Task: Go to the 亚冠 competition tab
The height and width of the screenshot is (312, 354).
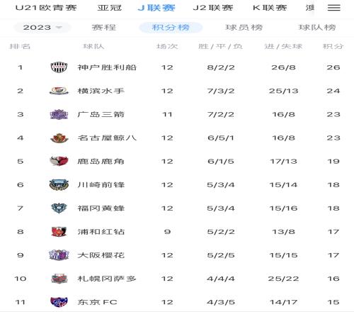Action: pyautogui.click(x=110, y=8)
